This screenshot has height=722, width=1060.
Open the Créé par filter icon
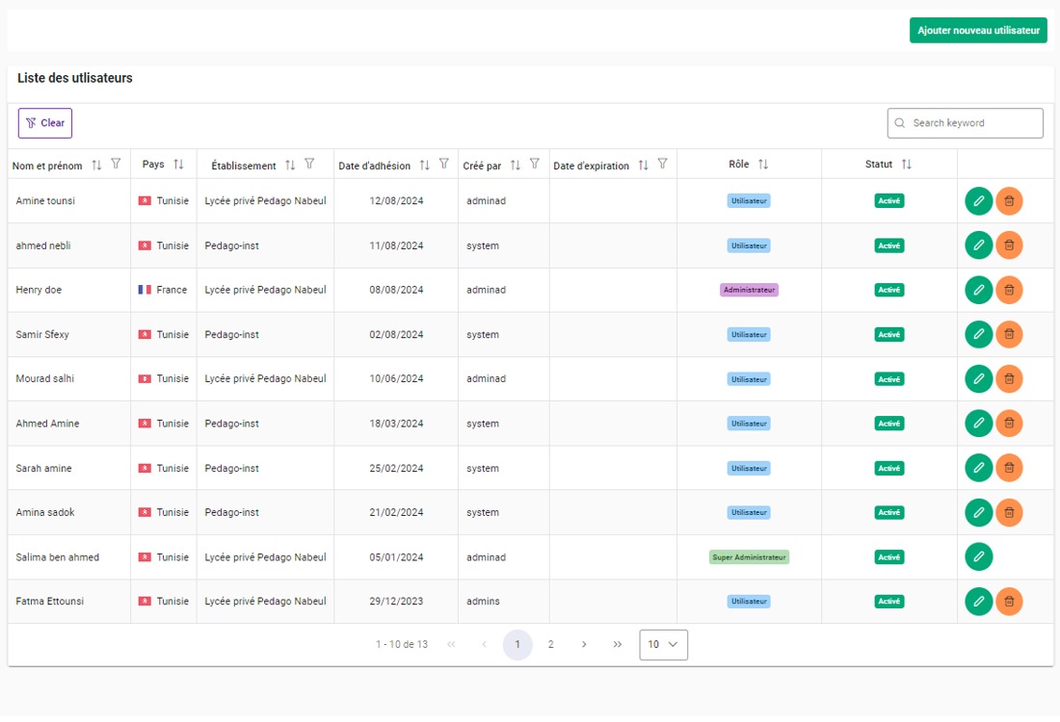[x=534, y=165]
